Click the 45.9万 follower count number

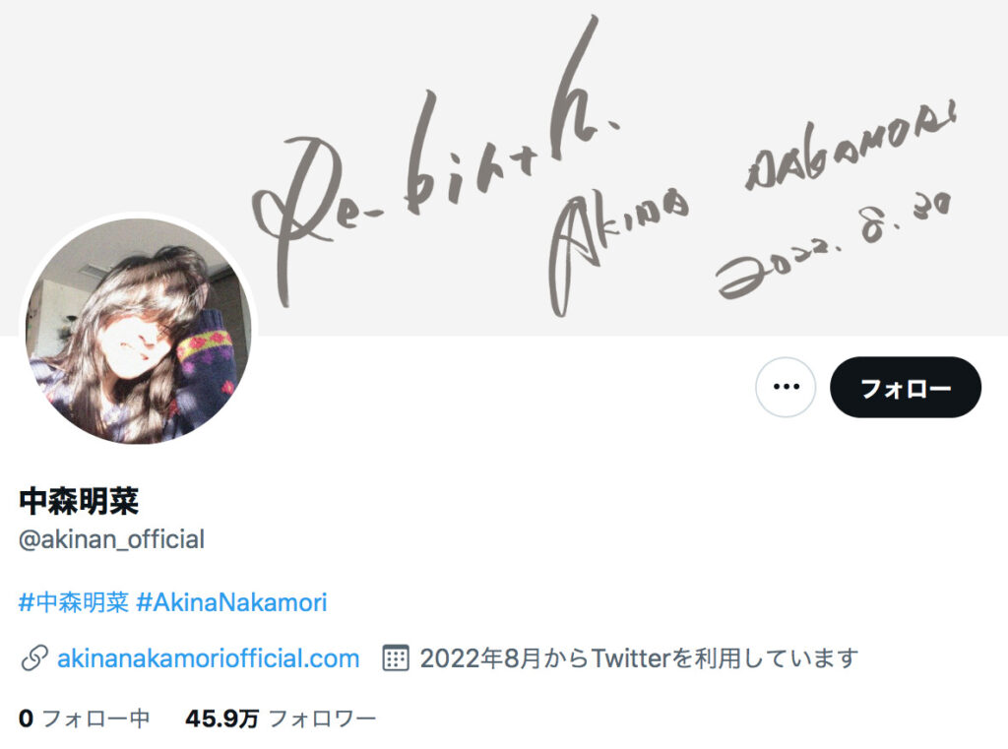pyautogui.click(x=221, y=718)
